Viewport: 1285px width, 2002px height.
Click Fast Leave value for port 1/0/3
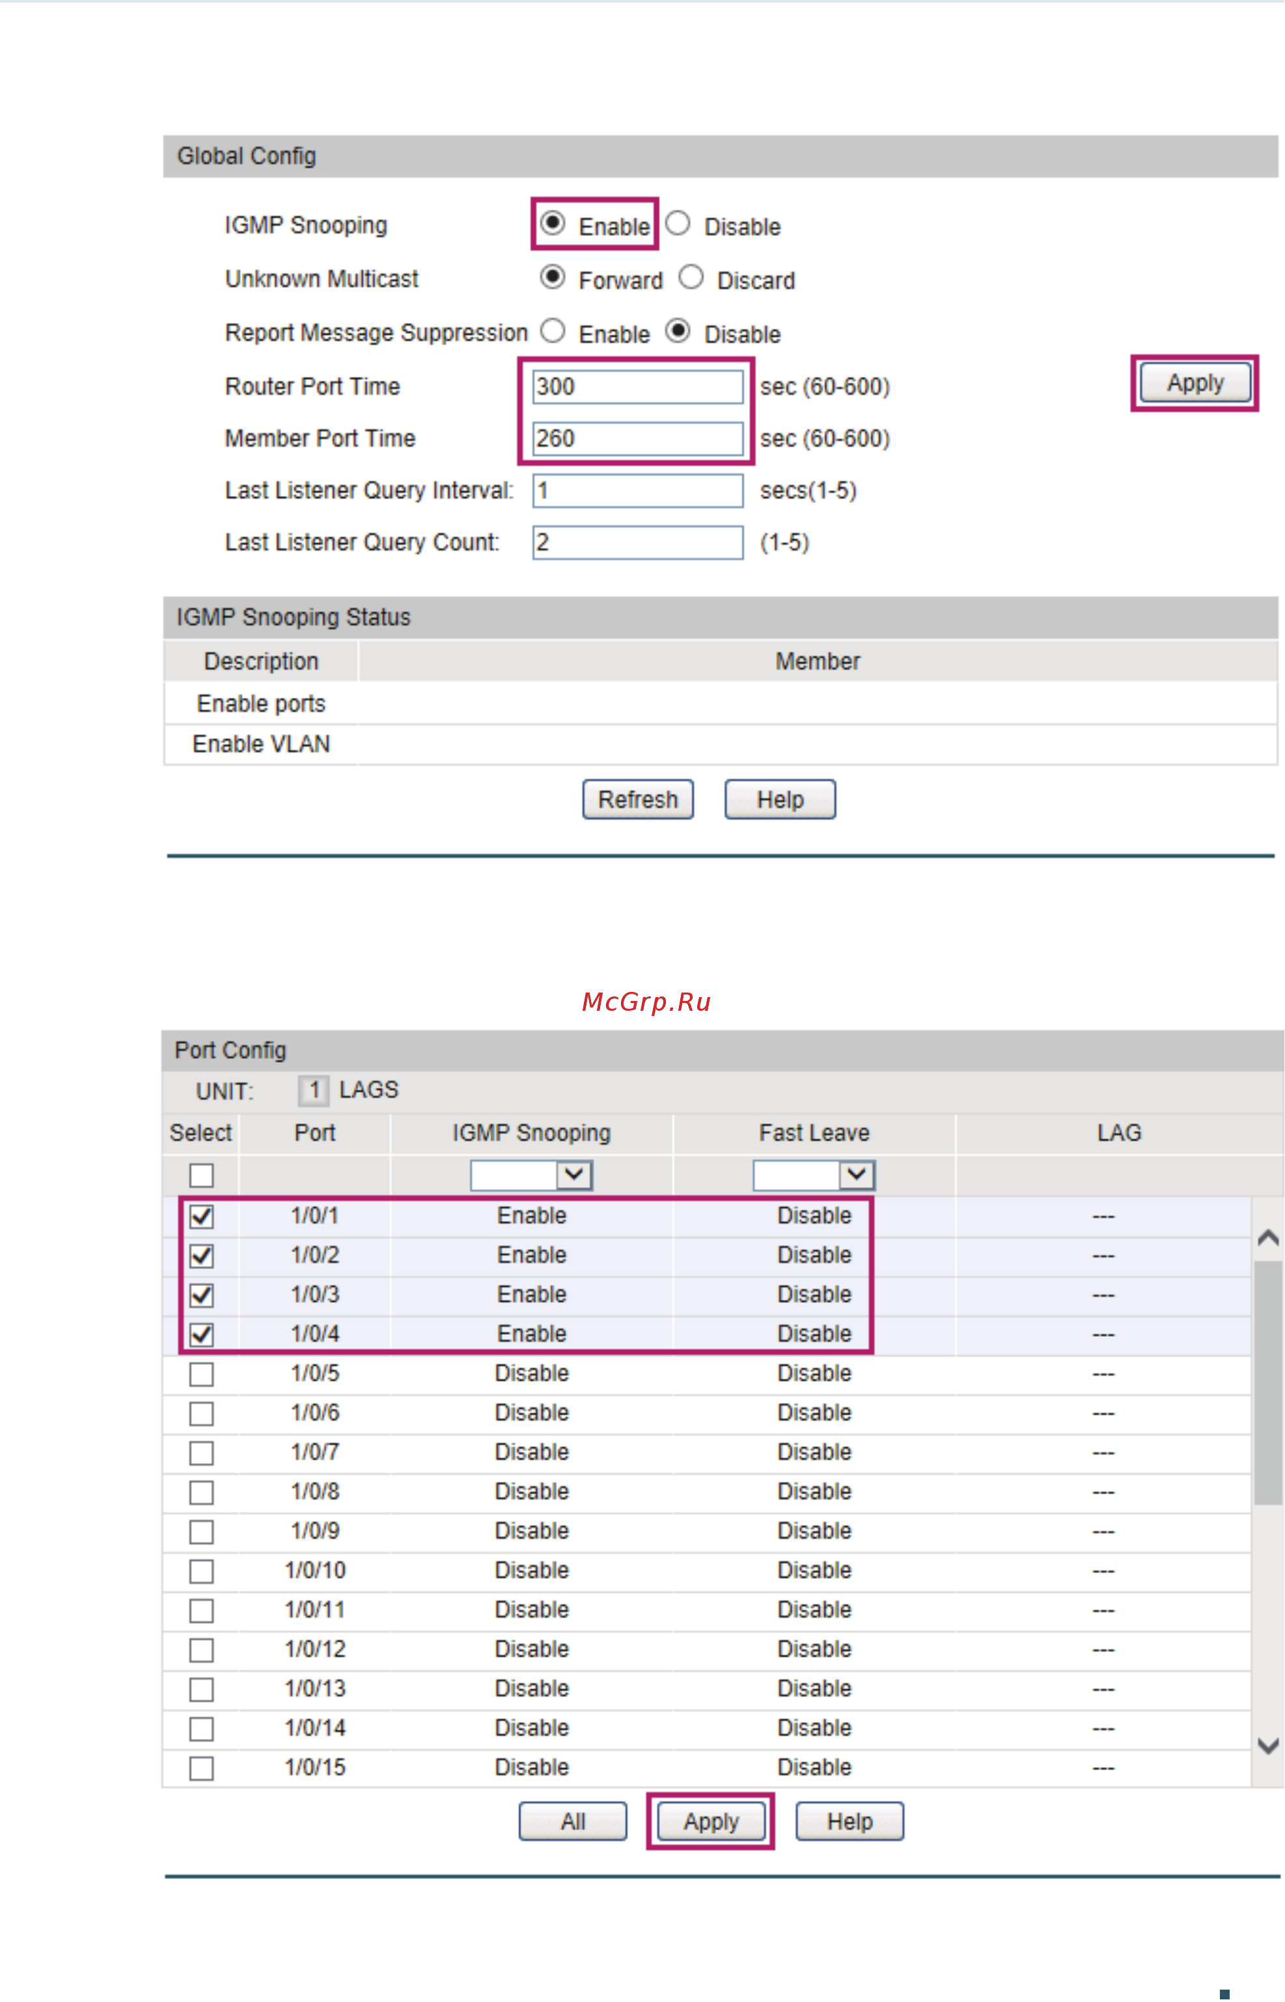click(x=814, y=1294)
